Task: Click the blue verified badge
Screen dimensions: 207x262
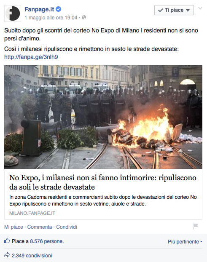Action: pos(58,9)
